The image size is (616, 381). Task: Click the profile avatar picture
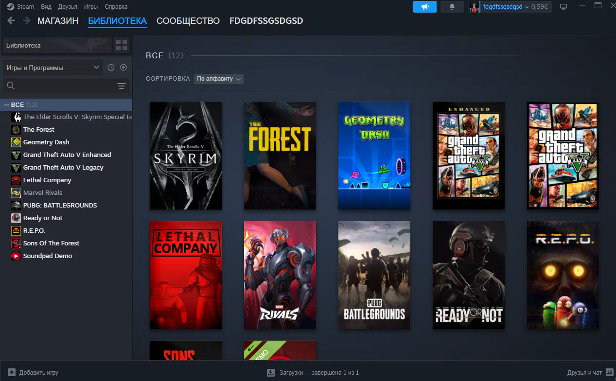[475, 7]
